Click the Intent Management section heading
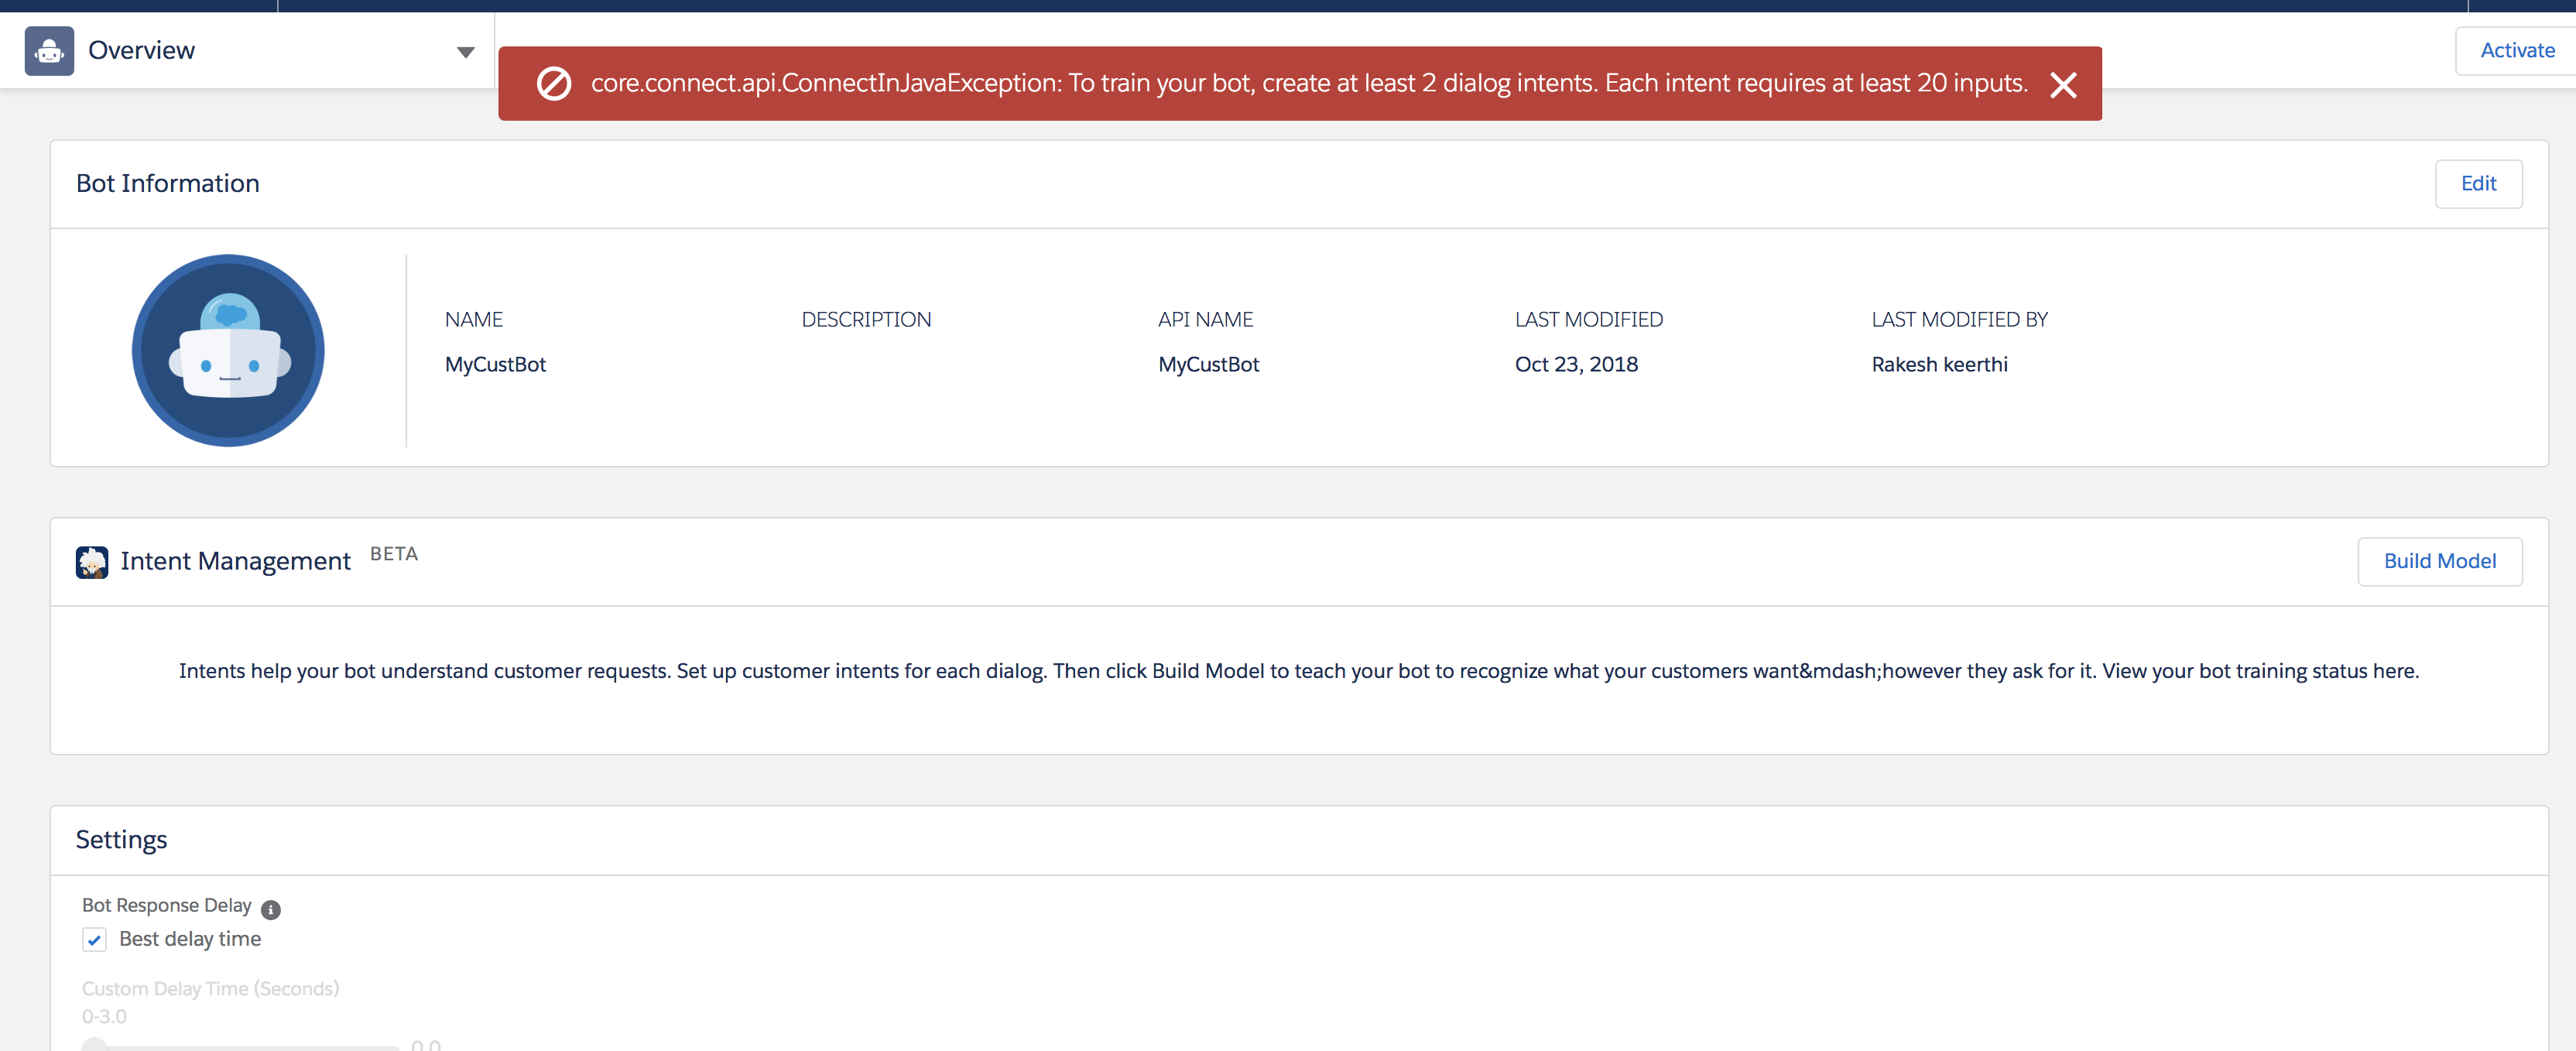Viewport: 2576px width, 1051px height. (235, 561)
